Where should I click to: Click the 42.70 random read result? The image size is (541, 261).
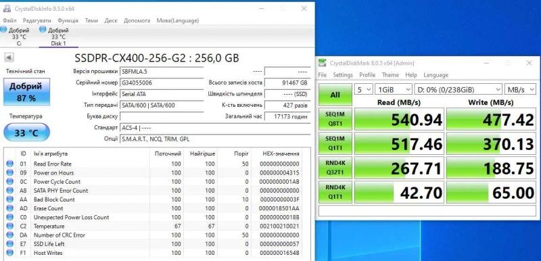point(399,193)
